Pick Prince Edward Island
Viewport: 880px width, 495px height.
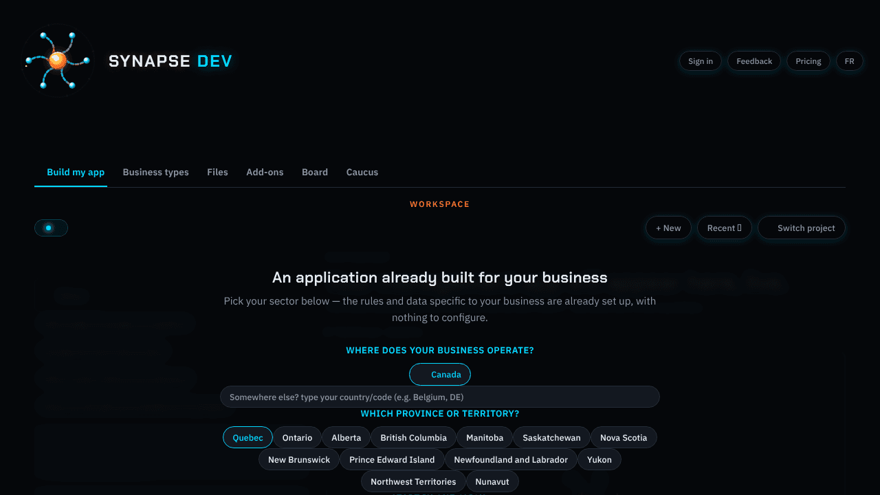[x=392, y=460]
